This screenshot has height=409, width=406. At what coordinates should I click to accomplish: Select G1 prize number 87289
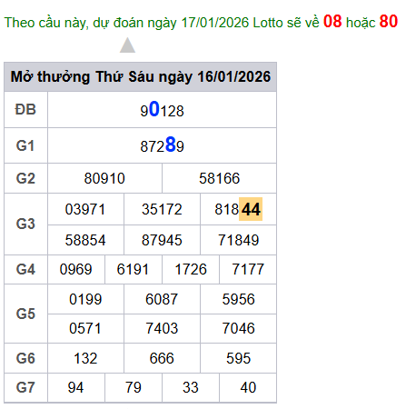[162, 145]
